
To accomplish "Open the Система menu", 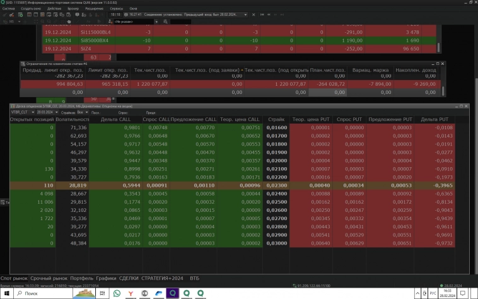I will tap(8, 8).
